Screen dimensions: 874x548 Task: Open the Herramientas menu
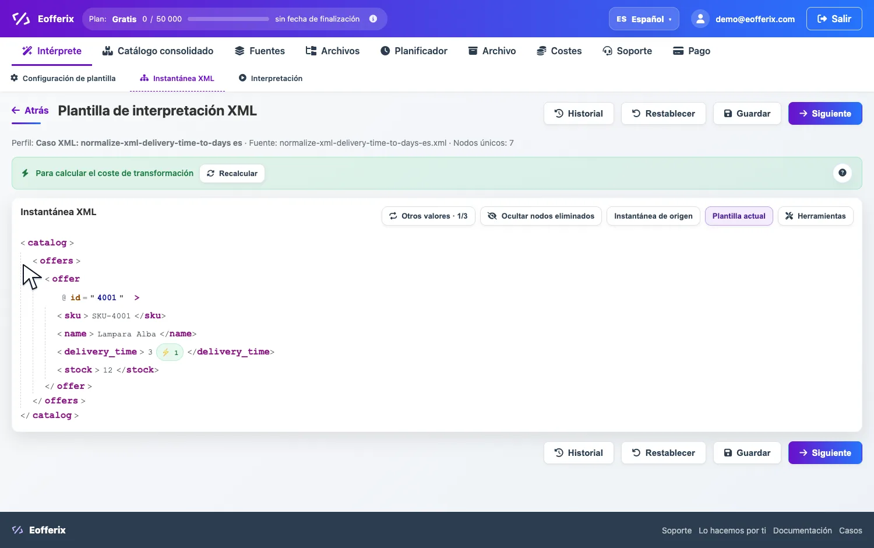pos(815,216)
